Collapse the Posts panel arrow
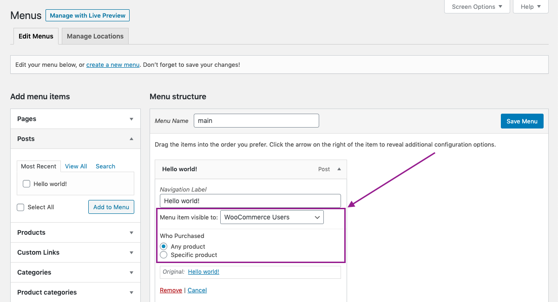The height and width of the screenshot is (302, 558). point(131,139)
